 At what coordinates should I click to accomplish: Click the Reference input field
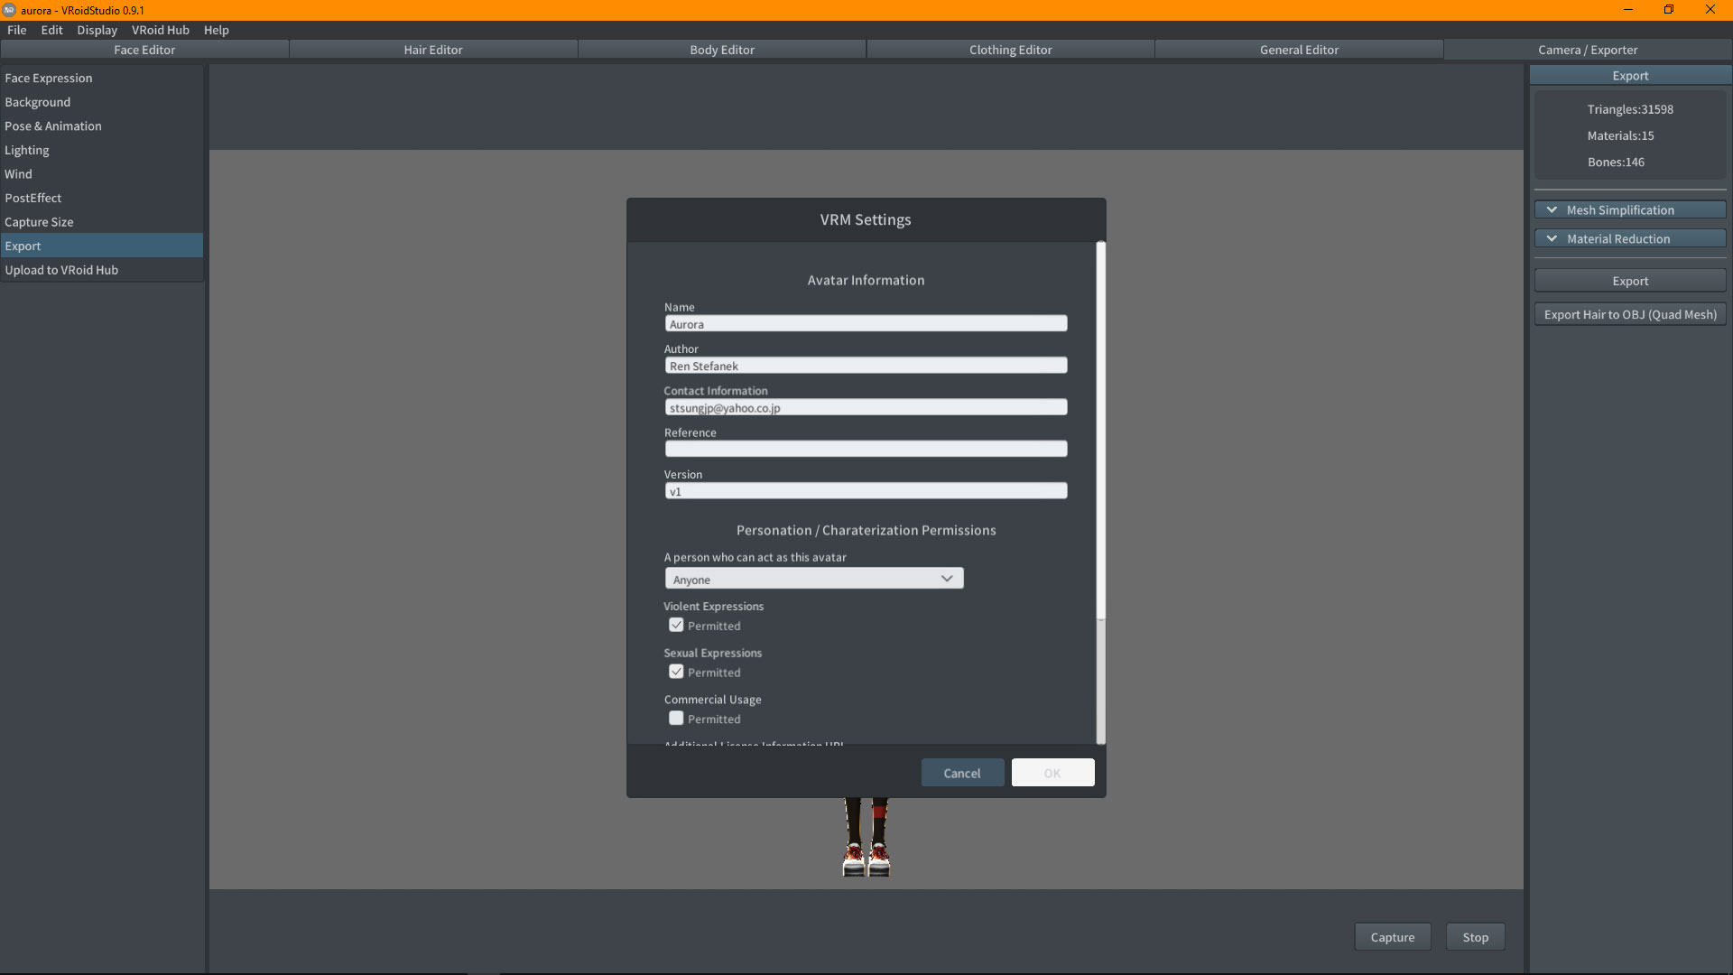pos(865,449)
